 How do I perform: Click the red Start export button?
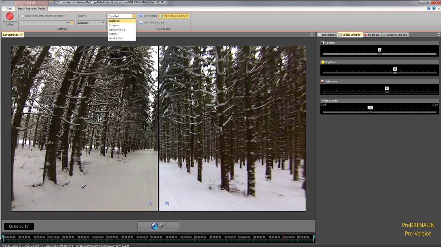coord(10,16)
